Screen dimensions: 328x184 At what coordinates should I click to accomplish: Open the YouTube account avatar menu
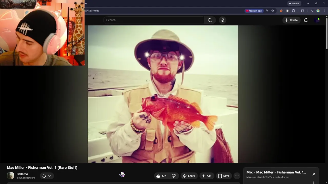point(317,20)
